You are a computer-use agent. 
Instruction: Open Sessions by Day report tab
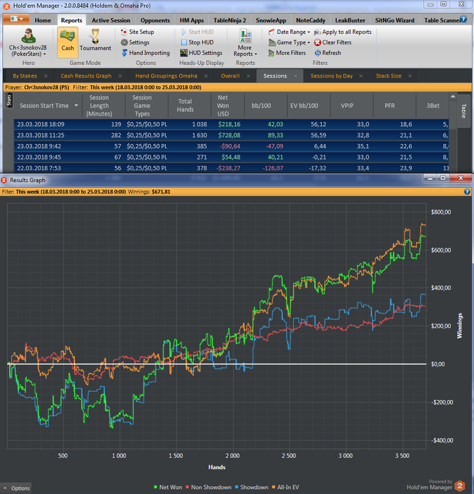[332, 76]
